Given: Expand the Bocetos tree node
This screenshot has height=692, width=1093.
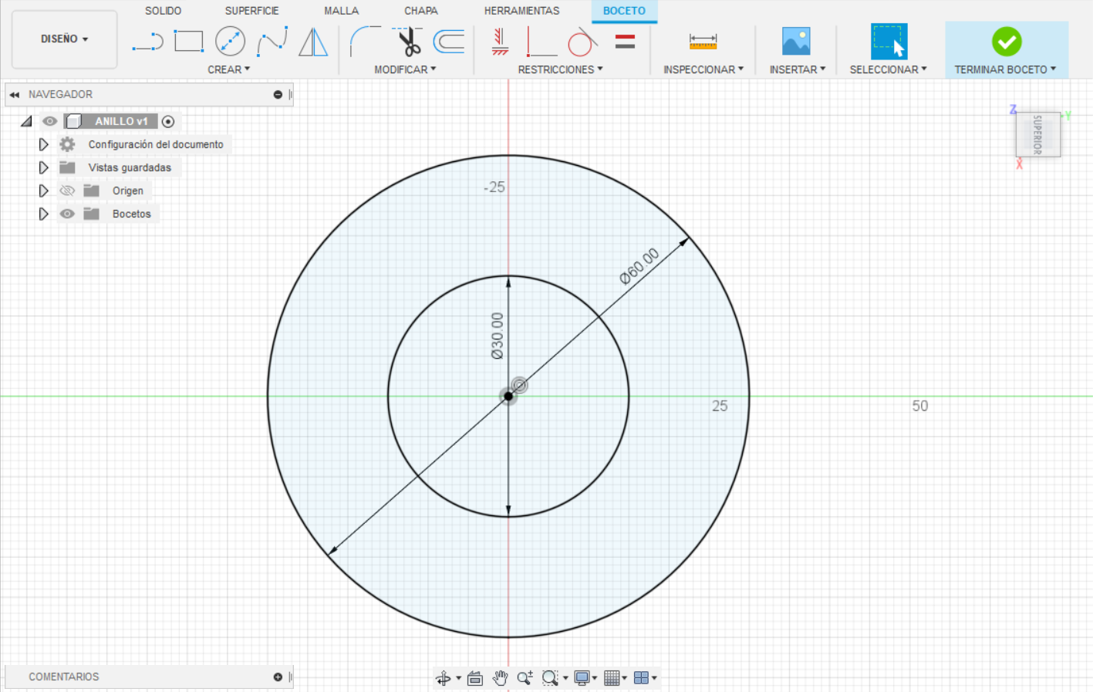Looking at the screenshot, I should 43,214.
